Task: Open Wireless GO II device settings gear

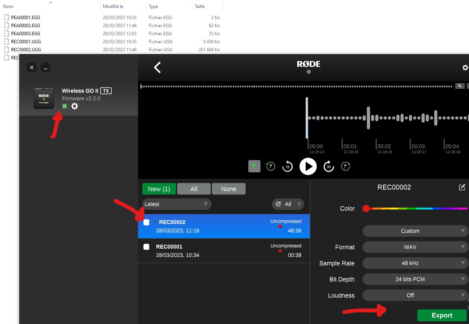Action: coord(75,106)
